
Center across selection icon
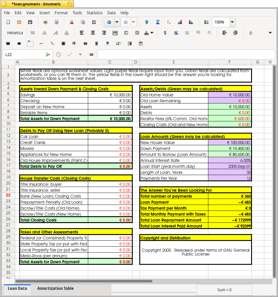(x=115, y=33)
